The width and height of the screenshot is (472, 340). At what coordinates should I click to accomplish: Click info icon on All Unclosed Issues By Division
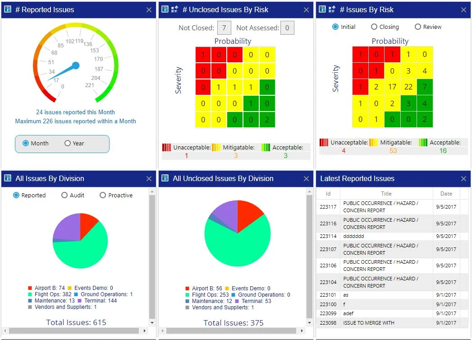tap(165, 178)
